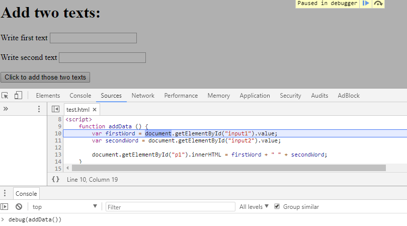Switch to the Network tab
Viewport: 407px width, 226px height.
coord(143,96)
